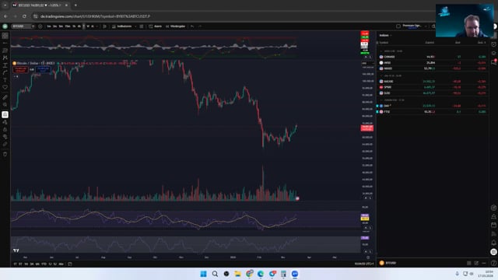Select the ruler measure tool

coord(5,97)
